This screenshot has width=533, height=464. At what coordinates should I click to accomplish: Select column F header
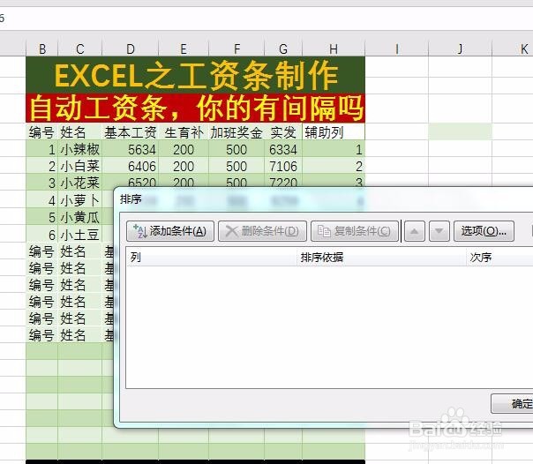coord(236,49)
